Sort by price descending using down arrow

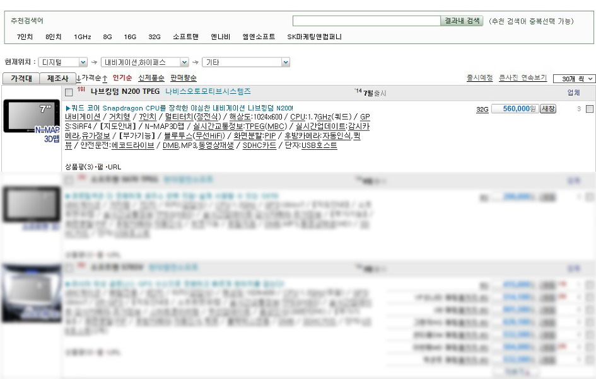coord(78,79)
